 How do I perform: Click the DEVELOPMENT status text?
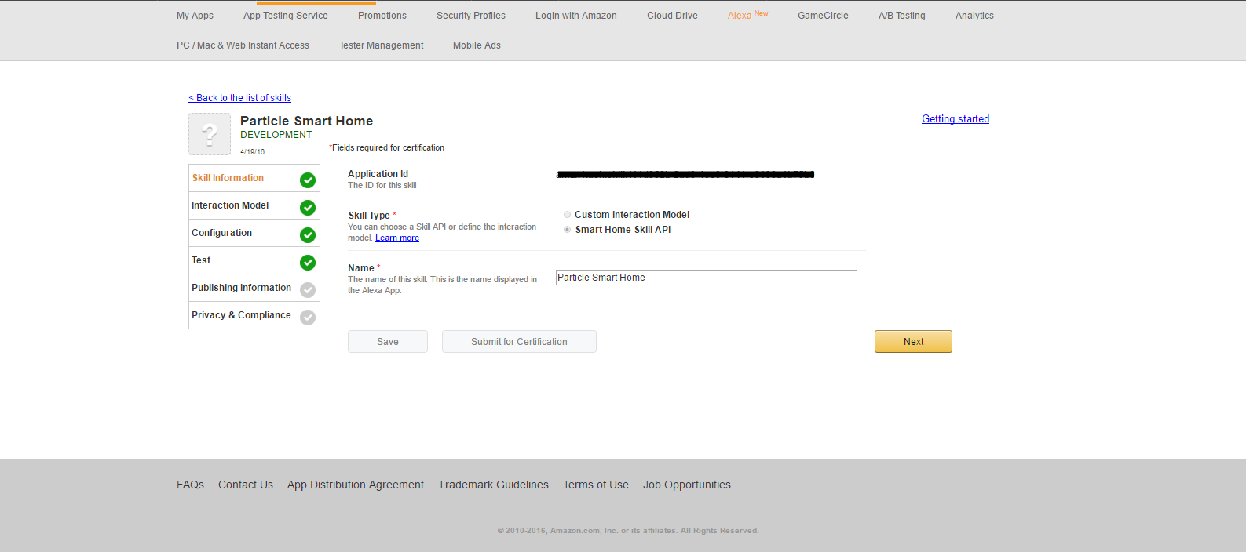[x=276, y=135]
